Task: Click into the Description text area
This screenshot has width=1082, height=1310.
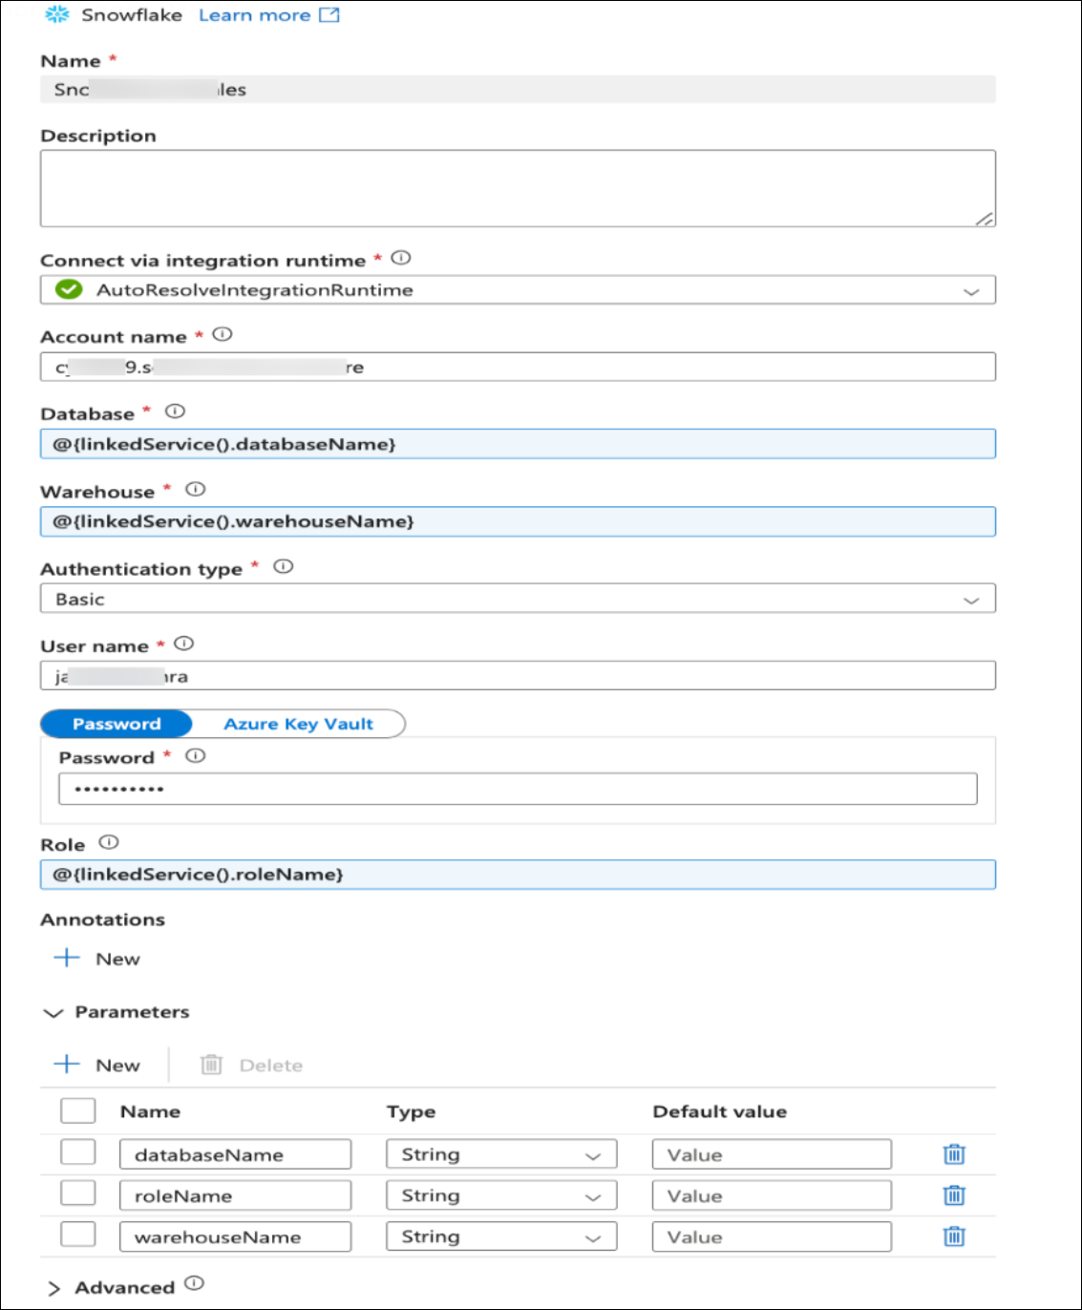Action: (x=517, y=188)
